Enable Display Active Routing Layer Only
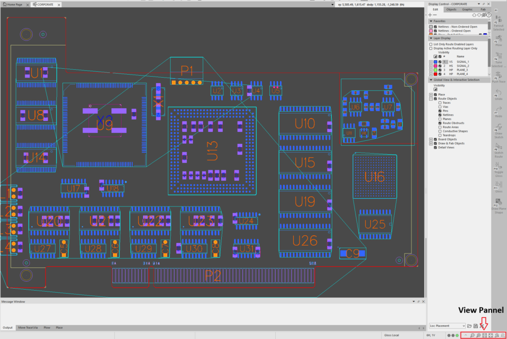 click(x=431, y=48)
